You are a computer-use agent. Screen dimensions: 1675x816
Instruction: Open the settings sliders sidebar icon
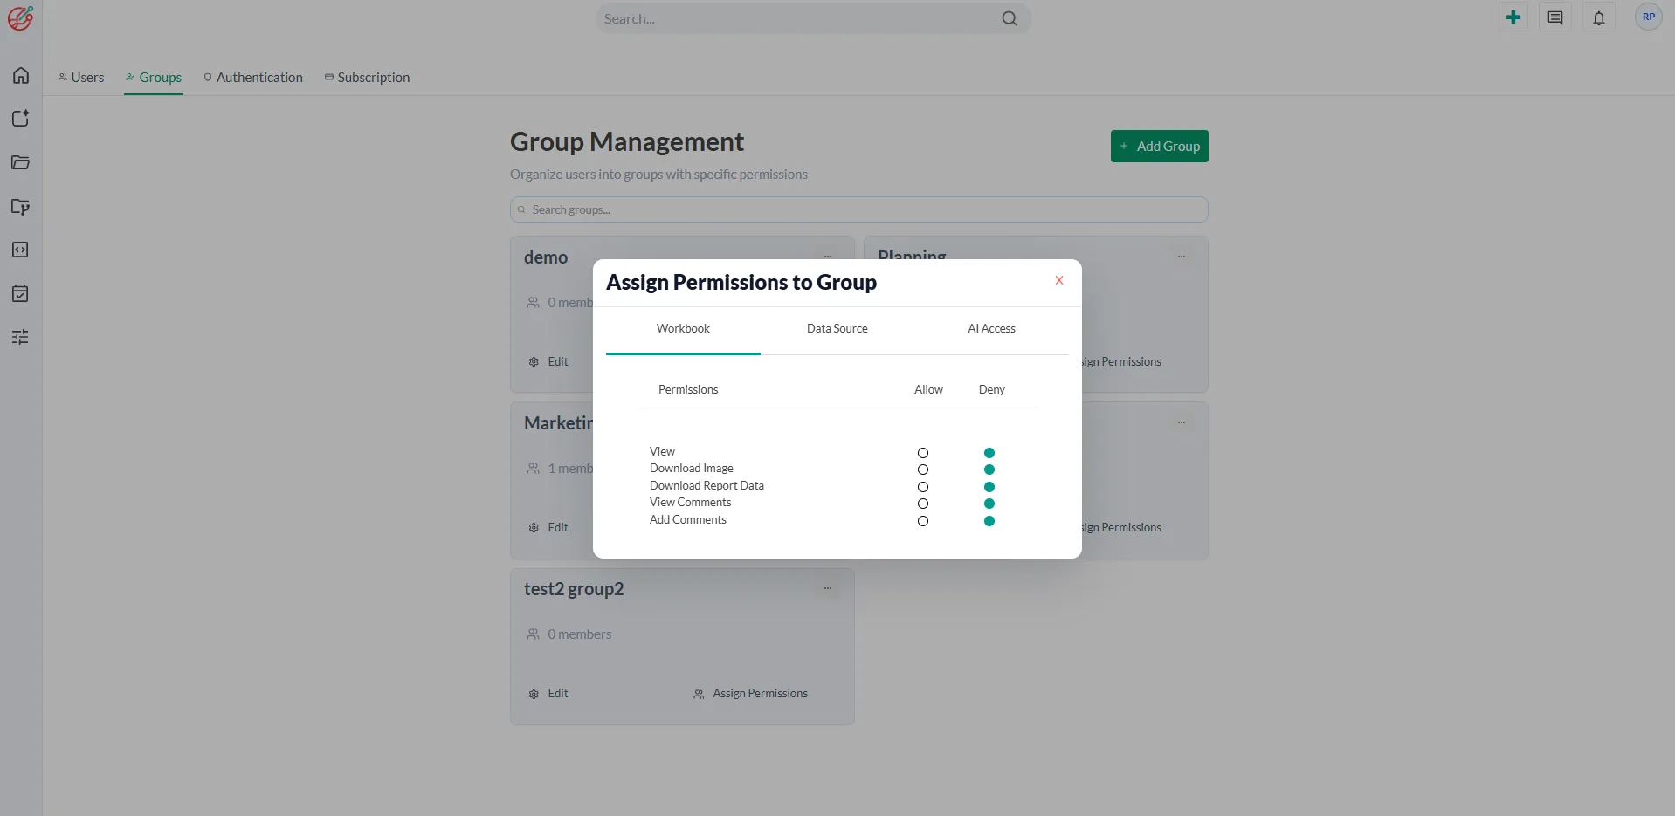[21, 337]
